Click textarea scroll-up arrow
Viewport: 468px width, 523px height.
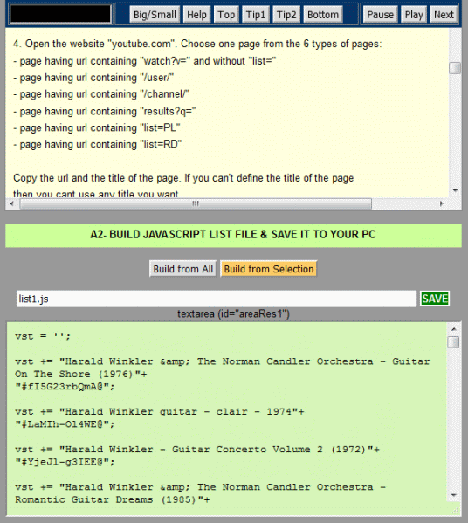[x=454, y=329]
